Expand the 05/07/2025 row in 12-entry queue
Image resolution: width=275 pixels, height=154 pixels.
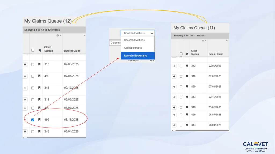[25, 108]
